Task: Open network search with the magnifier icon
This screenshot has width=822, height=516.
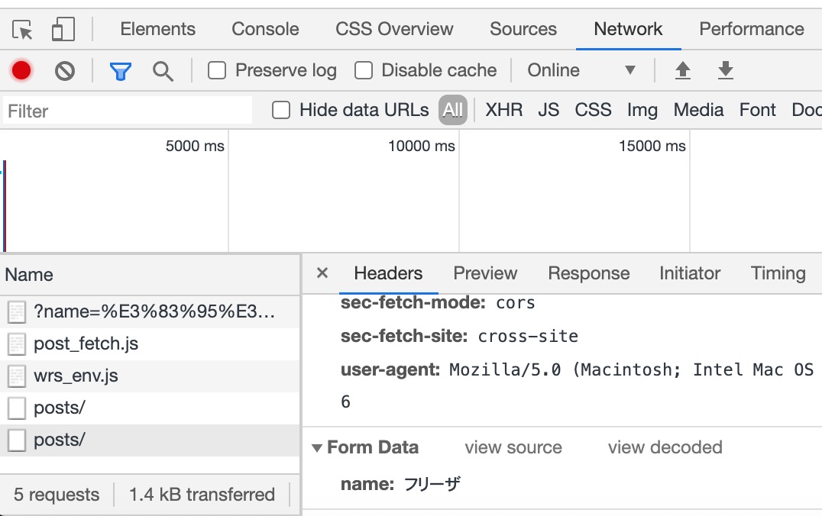Action: coord(163,71)
